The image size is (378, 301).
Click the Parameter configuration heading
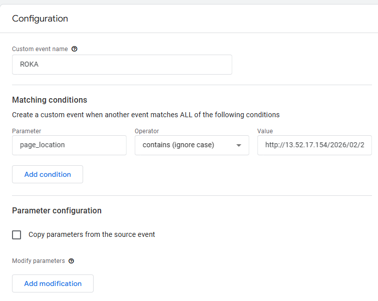[57, 210]
